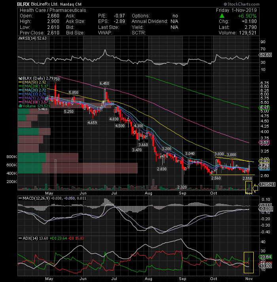Viewport: 277px width, 282px height.
Task: Click the 4.830 price label
Action: (114, 119)
